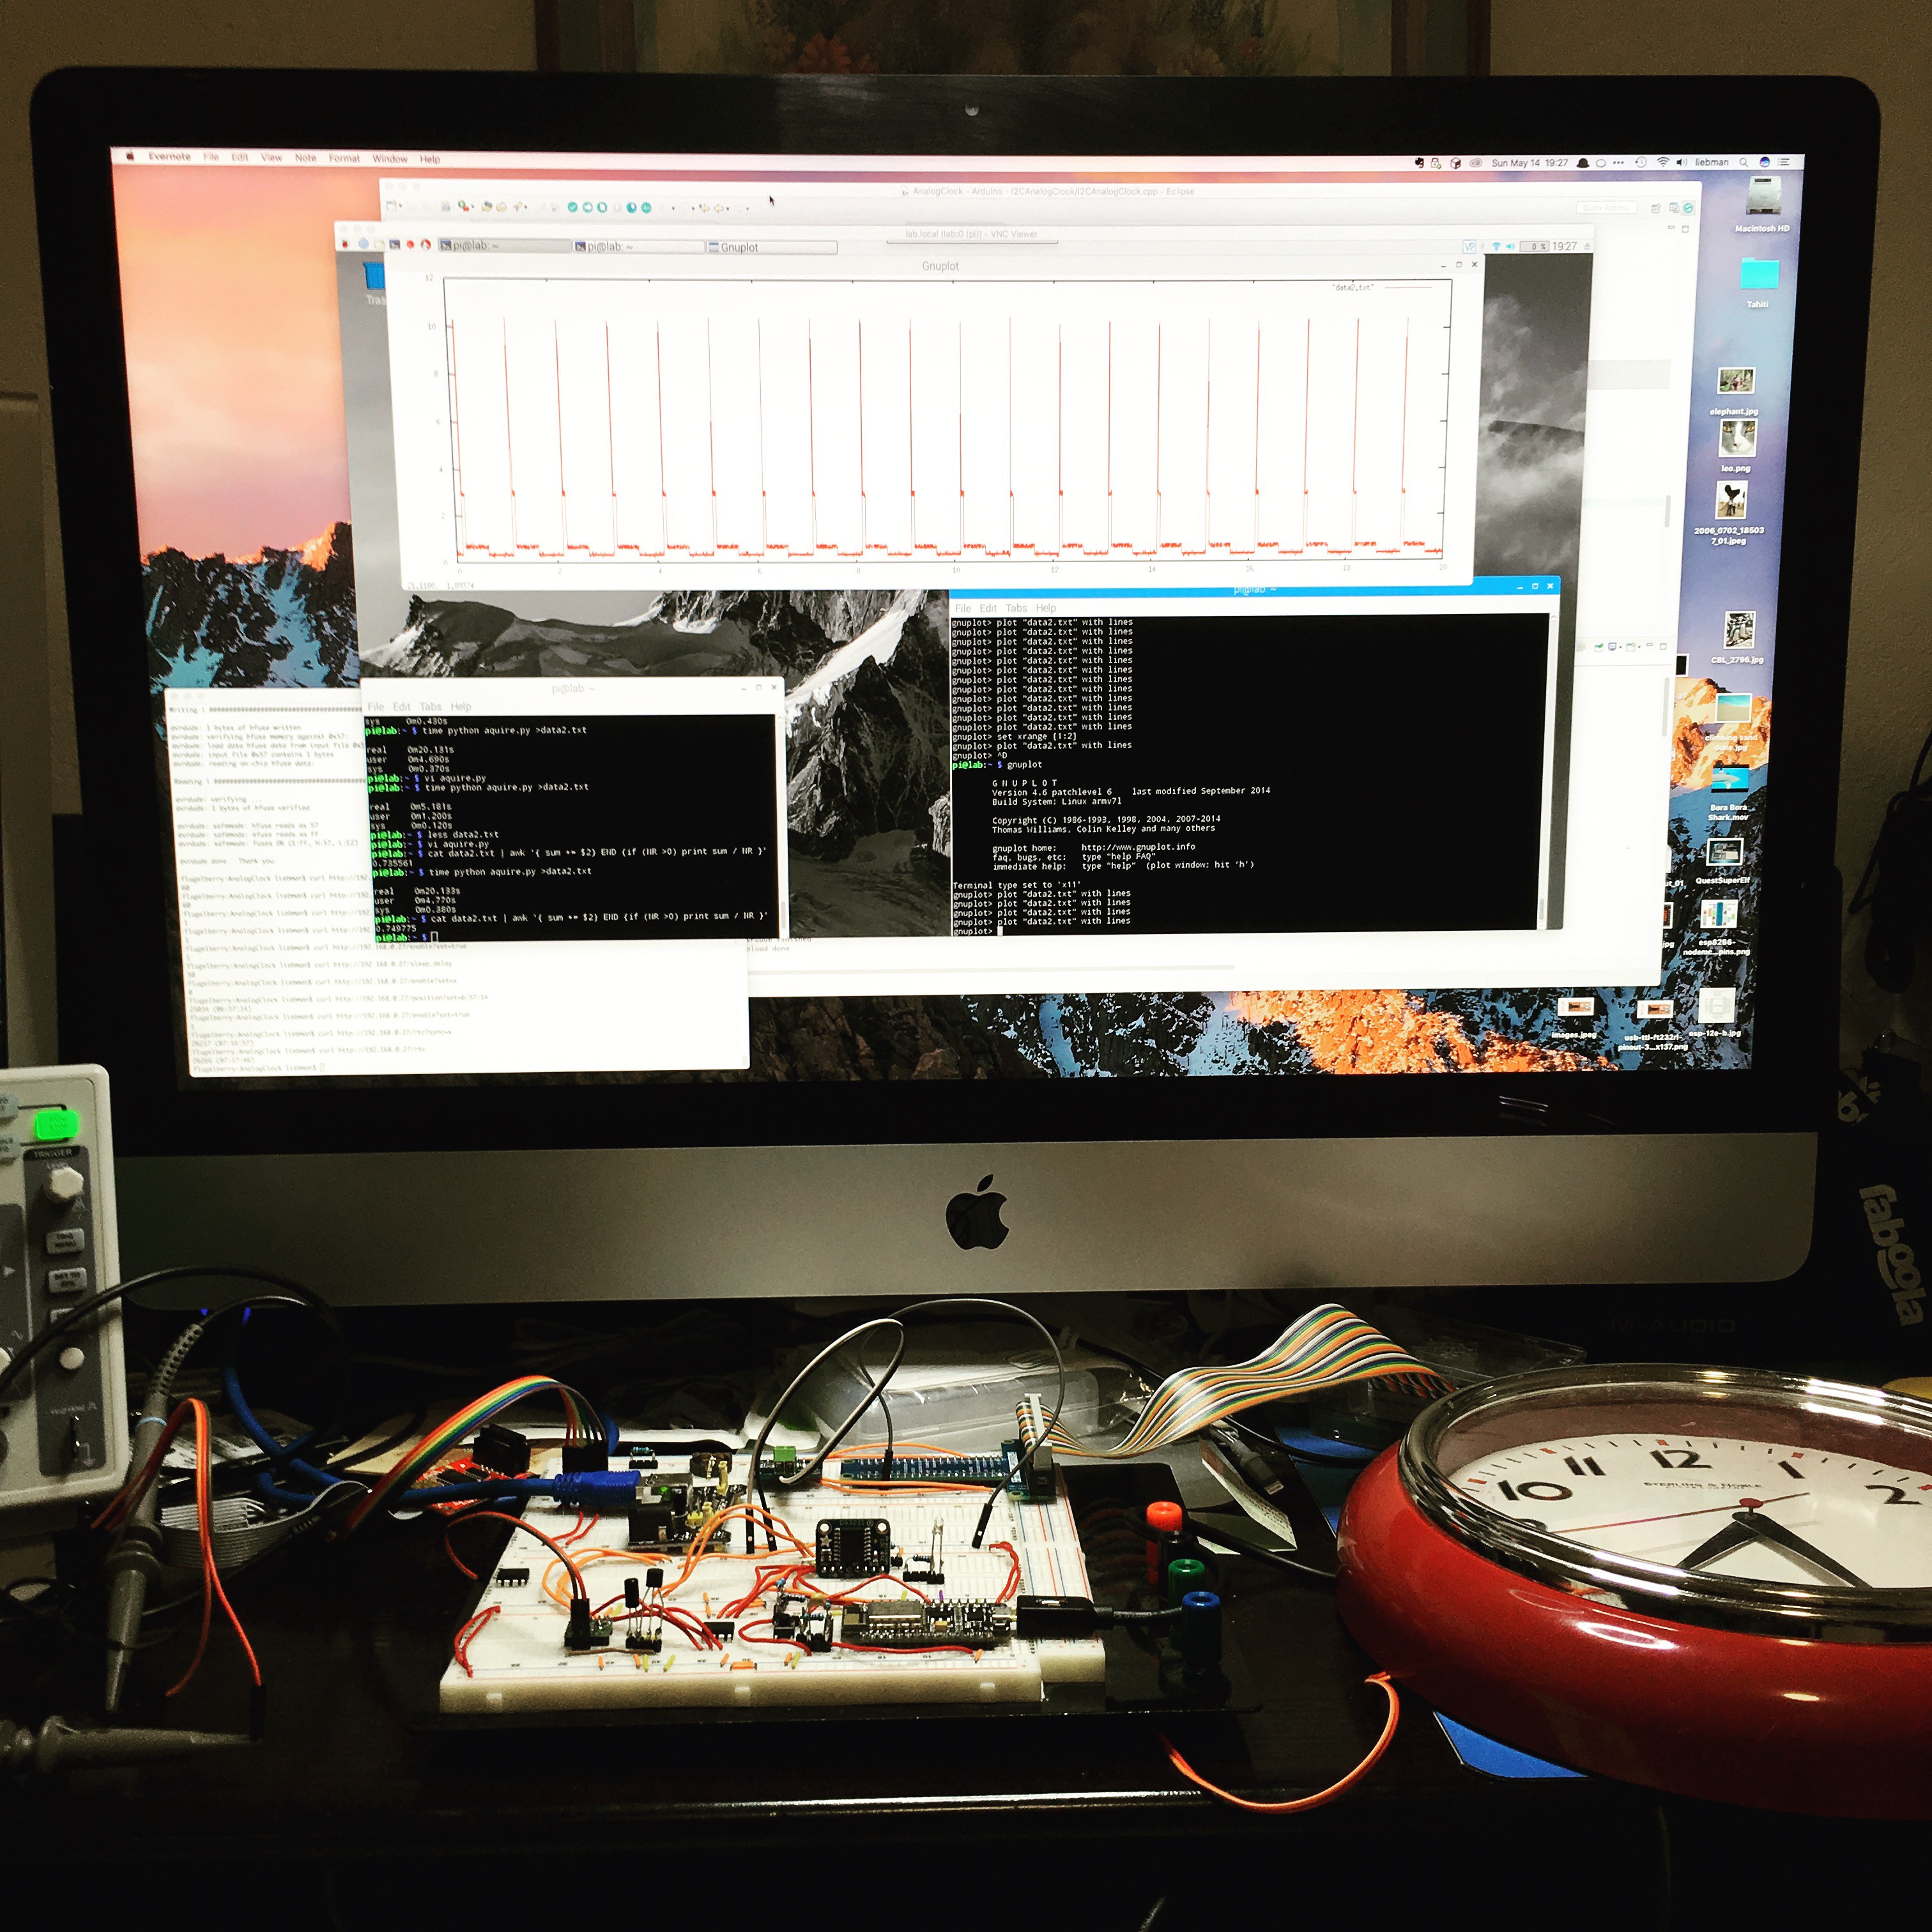Open File menu in the lower-left pi@lab terminal
The width and height of the screenshot is (1932, 1932).
[376, 706]
